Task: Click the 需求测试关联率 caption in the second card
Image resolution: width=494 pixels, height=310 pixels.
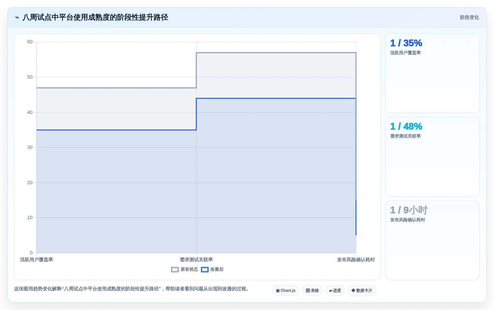Action: click(x=405, y=136)
